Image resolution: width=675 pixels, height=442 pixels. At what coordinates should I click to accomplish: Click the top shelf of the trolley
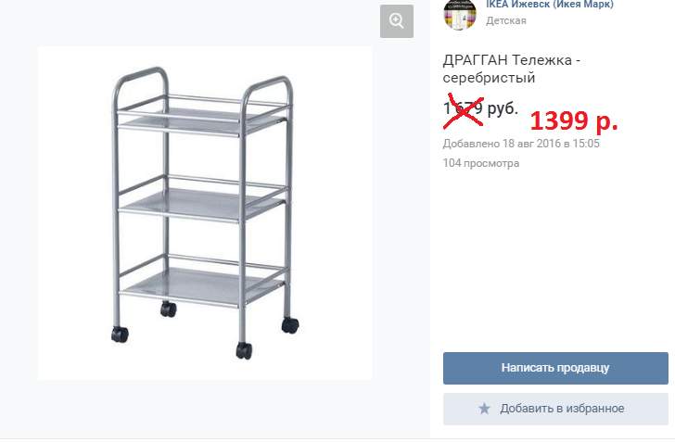pos(200,120)
